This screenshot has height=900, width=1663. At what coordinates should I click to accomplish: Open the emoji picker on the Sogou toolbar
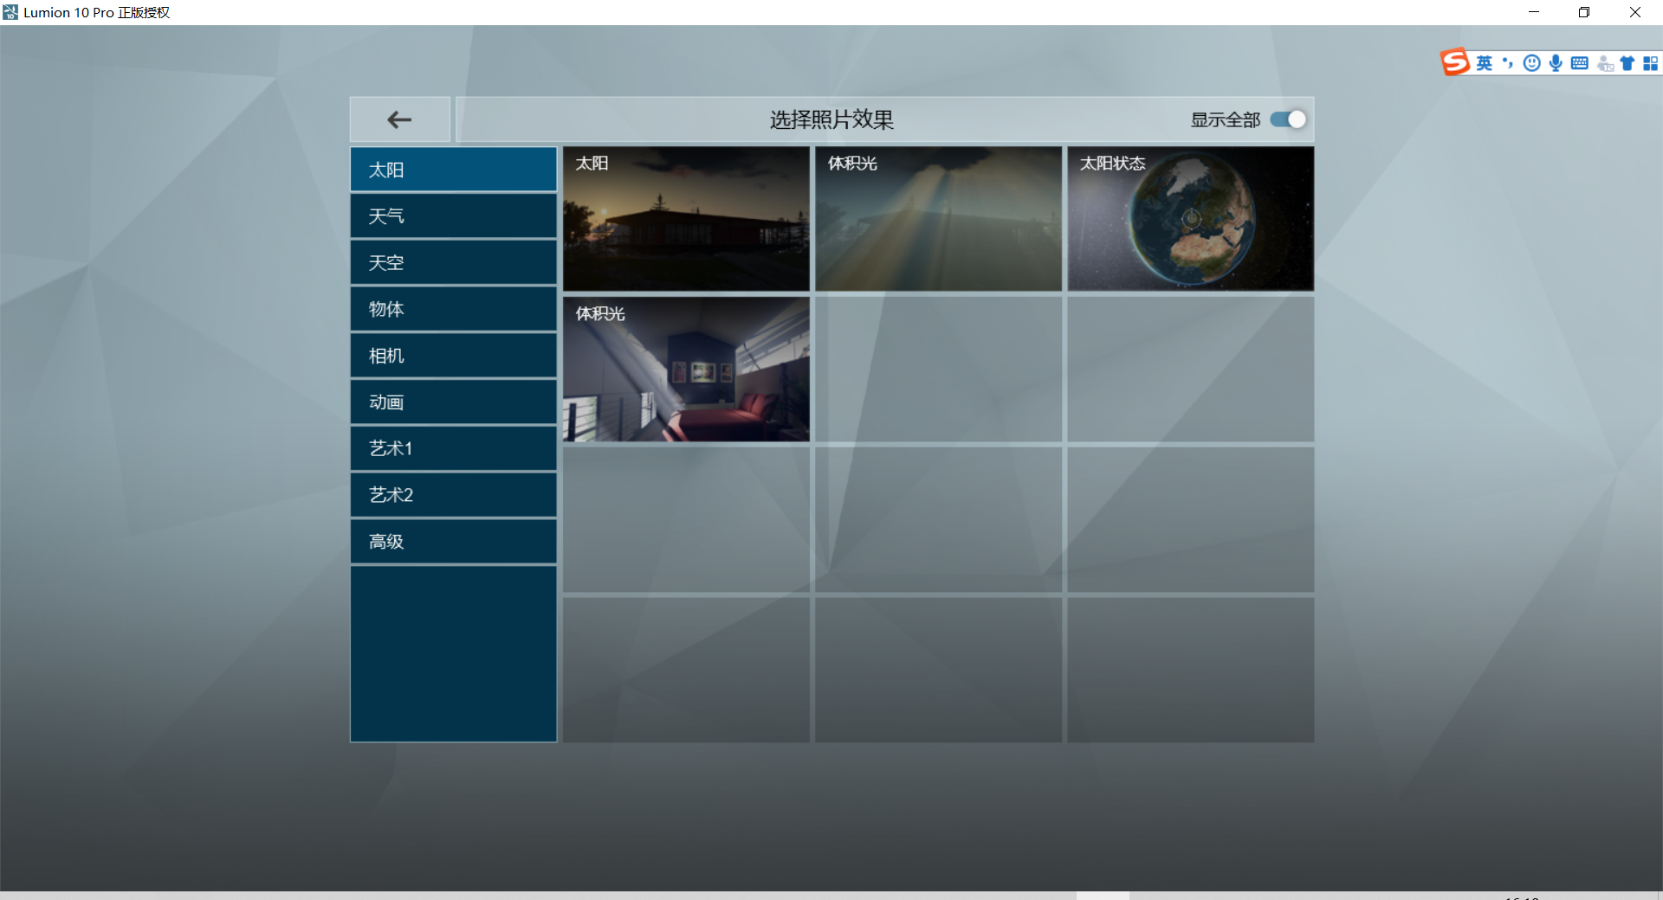[x=1531, y=62]
